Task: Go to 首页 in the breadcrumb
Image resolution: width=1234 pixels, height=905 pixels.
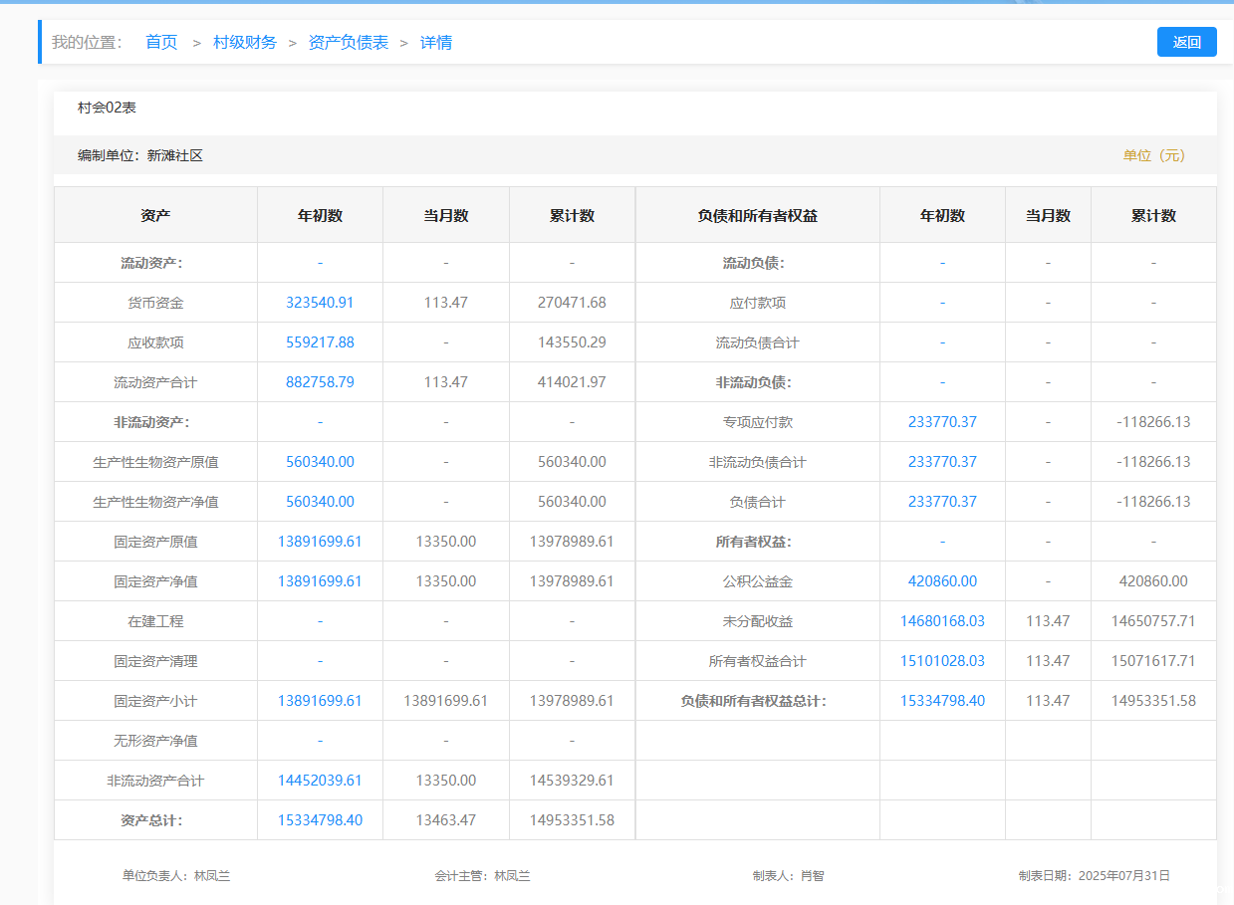Action: [x=161, y=42]
